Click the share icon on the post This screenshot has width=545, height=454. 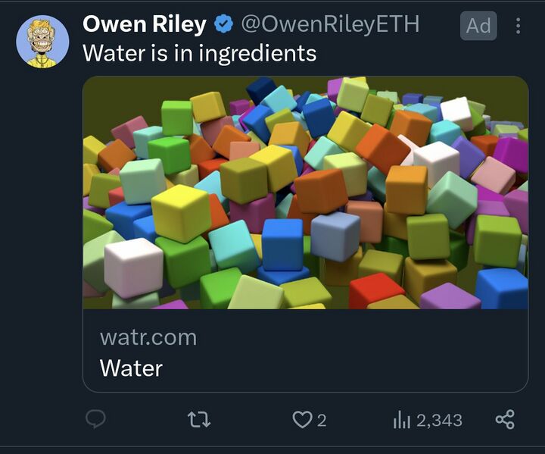click(x=505, y=419)
